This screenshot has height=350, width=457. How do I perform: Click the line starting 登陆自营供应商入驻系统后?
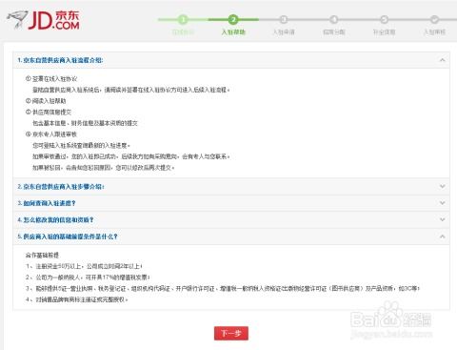(x=131, y=90)
